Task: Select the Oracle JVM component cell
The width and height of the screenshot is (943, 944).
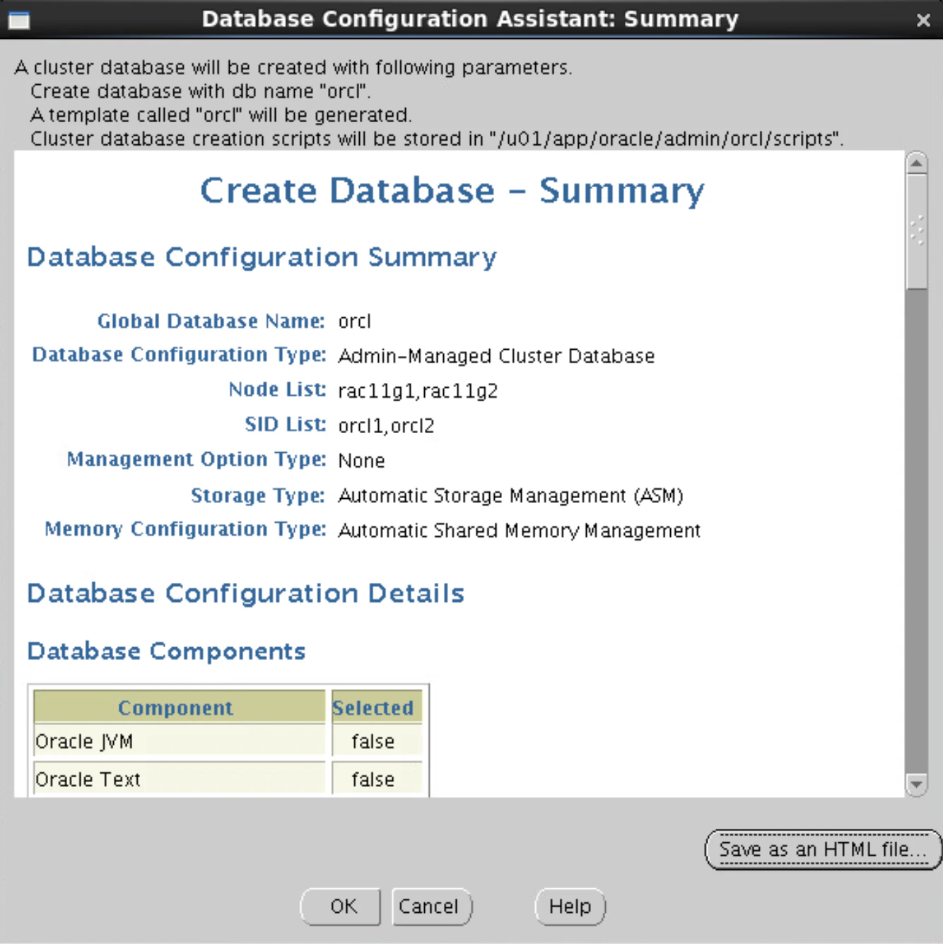Action: click(x=180, y=741)
